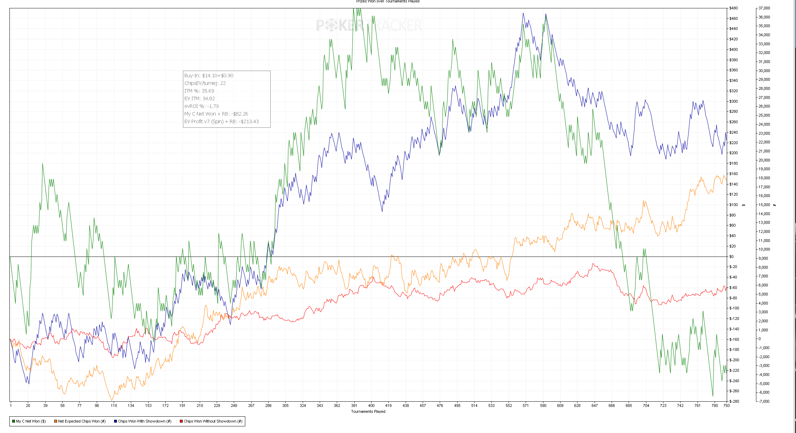The width and height of the screenshot is (796, 433).
Task: Click the '$480' dollar axis label
Action: [733, 8]
